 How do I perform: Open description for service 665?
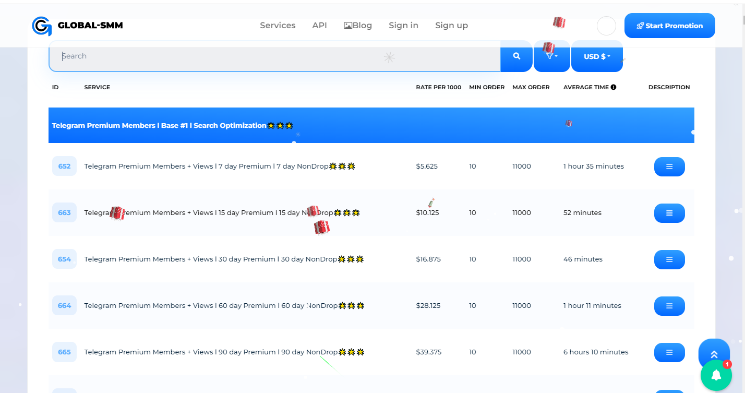pyautogui.click(x=669, y=352)
